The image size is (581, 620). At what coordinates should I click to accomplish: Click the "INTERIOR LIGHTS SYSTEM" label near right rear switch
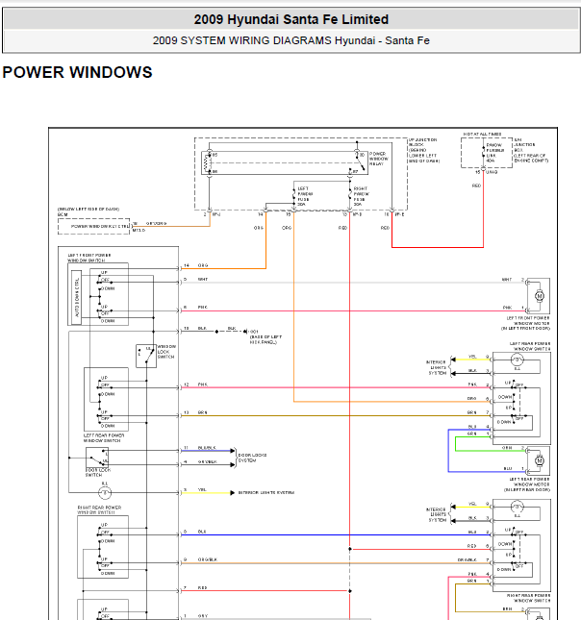coord(437,515)
